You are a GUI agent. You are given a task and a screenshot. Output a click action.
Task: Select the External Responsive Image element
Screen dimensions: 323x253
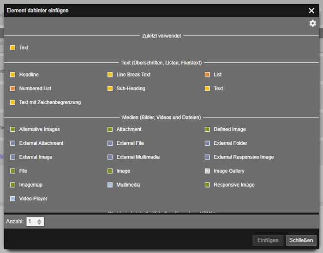[239, 157]
